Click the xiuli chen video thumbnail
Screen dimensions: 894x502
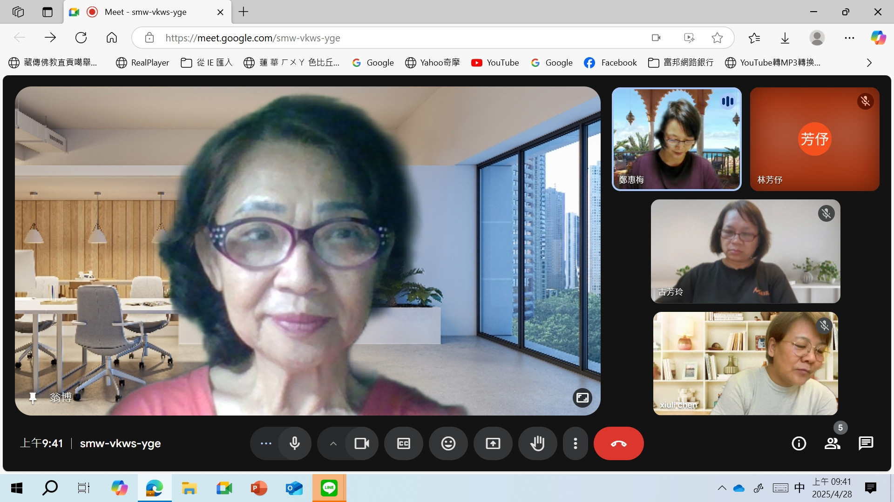pos(745,363)
